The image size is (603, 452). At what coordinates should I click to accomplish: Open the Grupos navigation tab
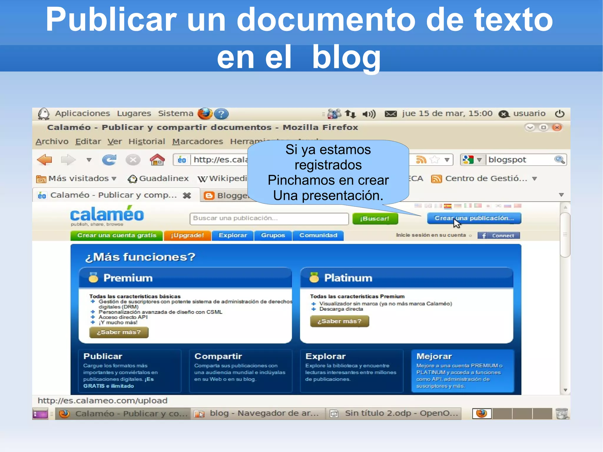tap(273, 235)
